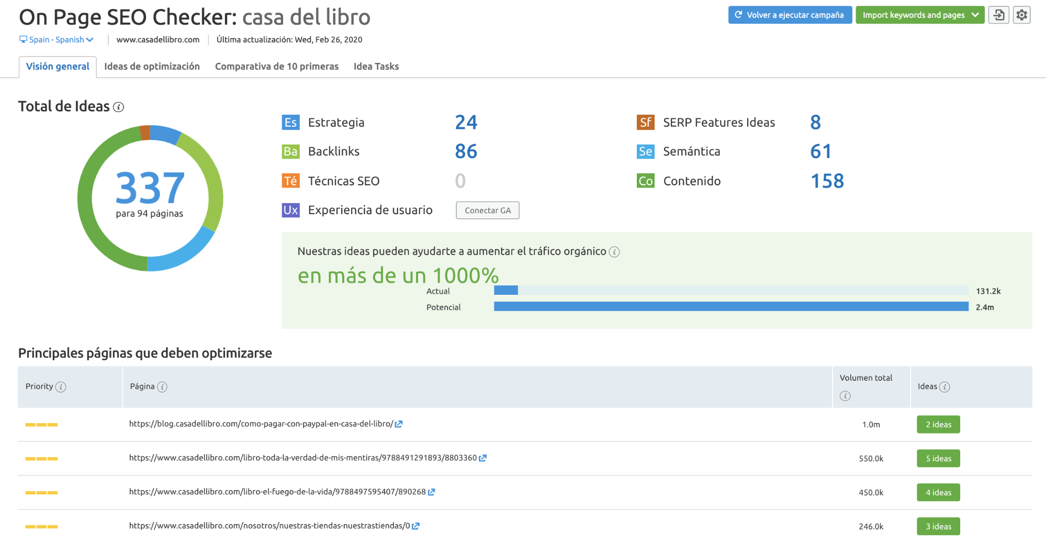Click info icon next to Ideas header

pyautogui.click(x=944, y=387)
